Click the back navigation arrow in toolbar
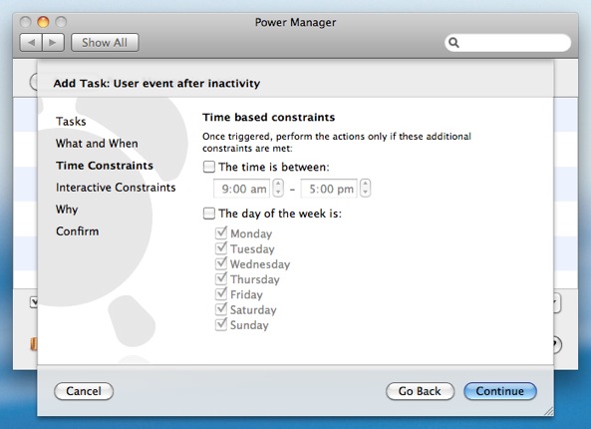This screenshot has height=429, width=591. tap(31, 42)
